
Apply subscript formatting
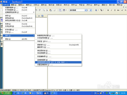pyautogui.click(x=125, y=10)
